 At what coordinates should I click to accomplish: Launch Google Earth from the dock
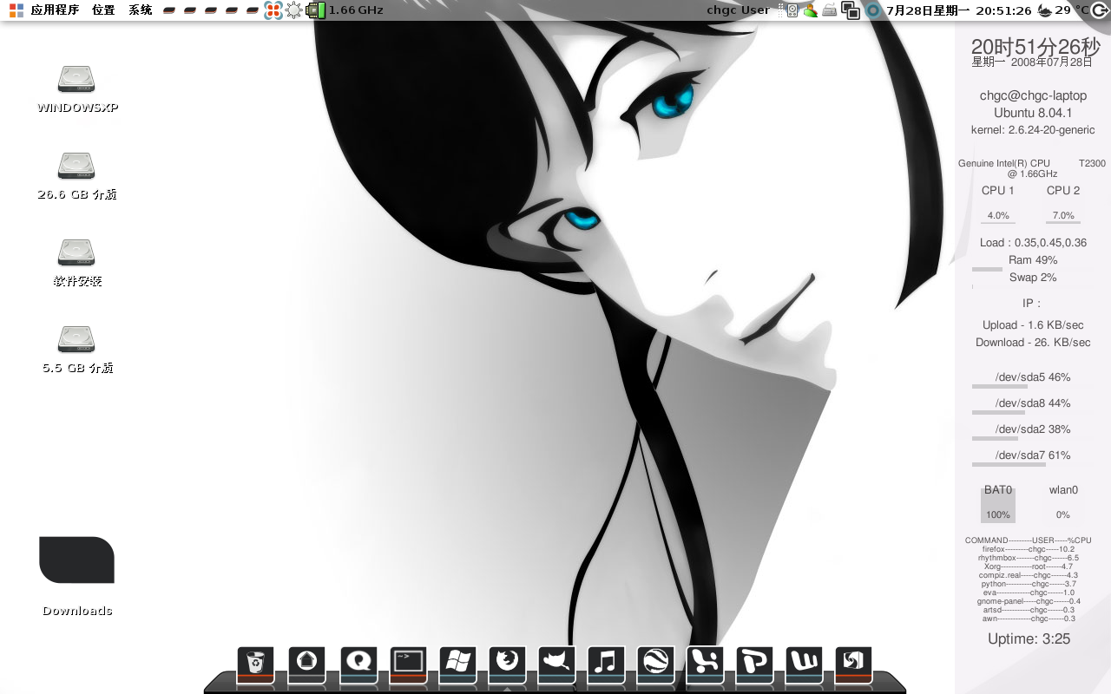coord(655,665)
